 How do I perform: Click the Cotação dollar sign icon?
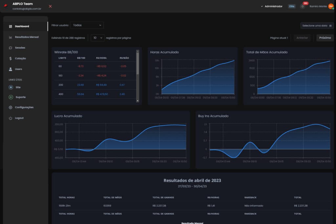[x=10, y=58]
